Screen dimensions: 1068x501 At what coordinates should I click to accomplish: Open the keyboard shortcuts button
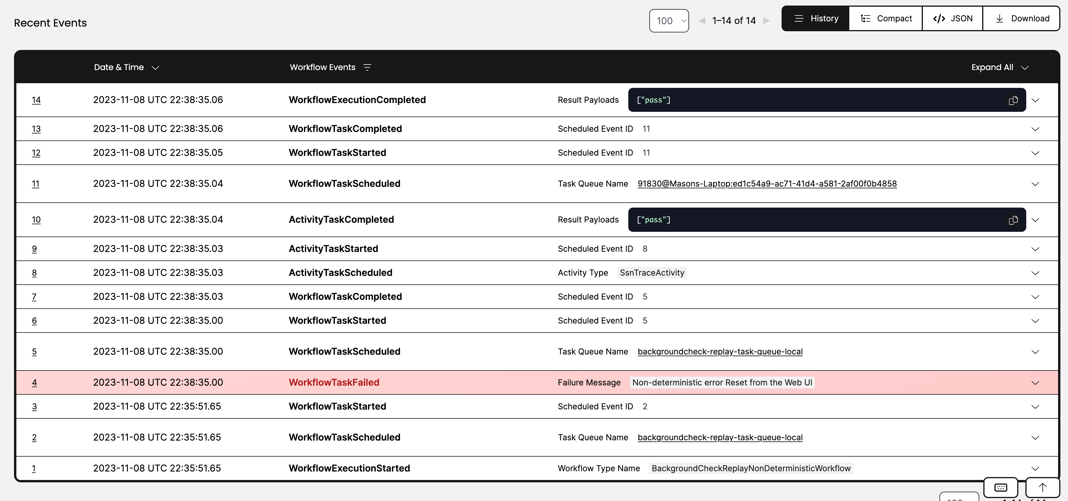(x=1001, y=487)
